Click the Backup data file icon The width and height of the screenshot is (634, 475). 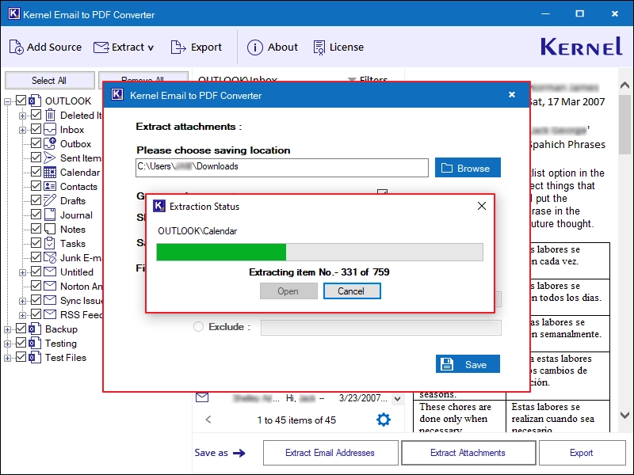pos(35,329)
